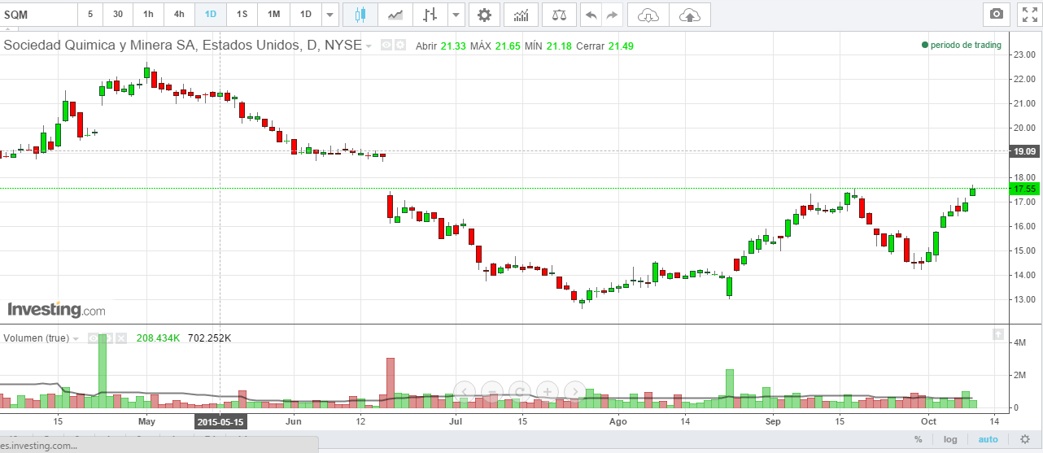Select the 5 minute interval
Viewport: 1043px width, 453px height.
click(x=90, y=15)
